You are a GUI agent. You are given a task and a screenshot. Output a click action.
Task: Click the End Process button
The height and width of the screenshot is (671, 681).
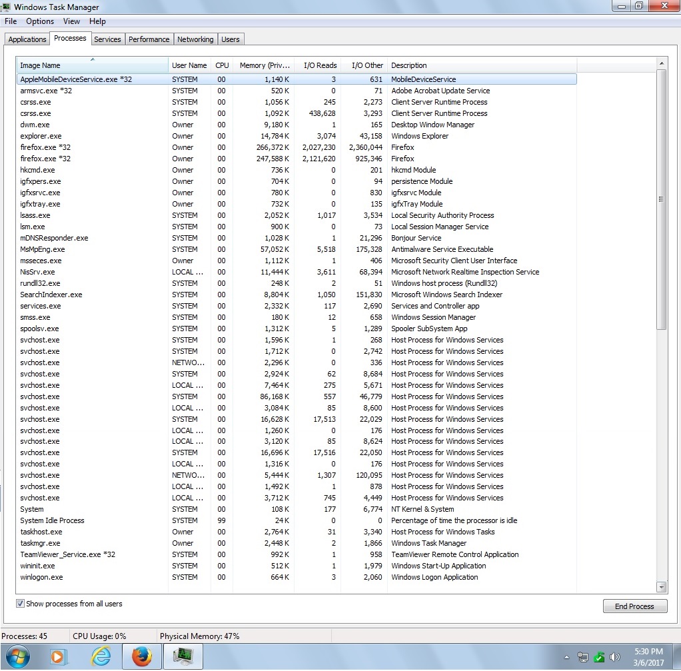pos(634,606)
